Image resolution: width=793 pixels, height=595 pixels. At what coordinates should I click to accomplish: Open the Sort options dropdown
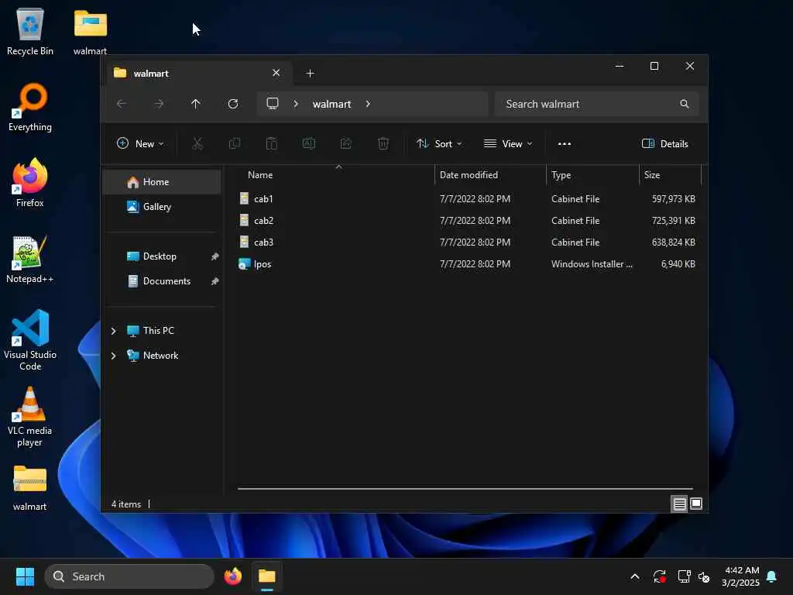[439, 143]
